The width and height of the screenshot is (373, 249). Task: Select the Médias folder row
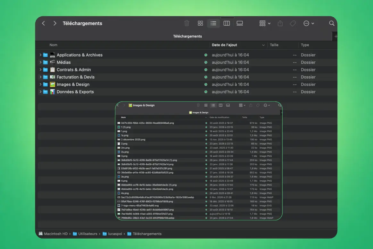coord(64,62)
